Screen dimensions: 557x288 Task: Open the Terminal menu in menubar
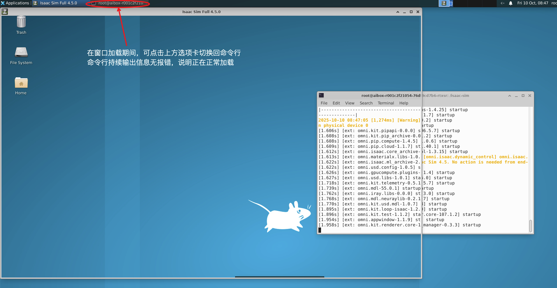tap(386, 103)
